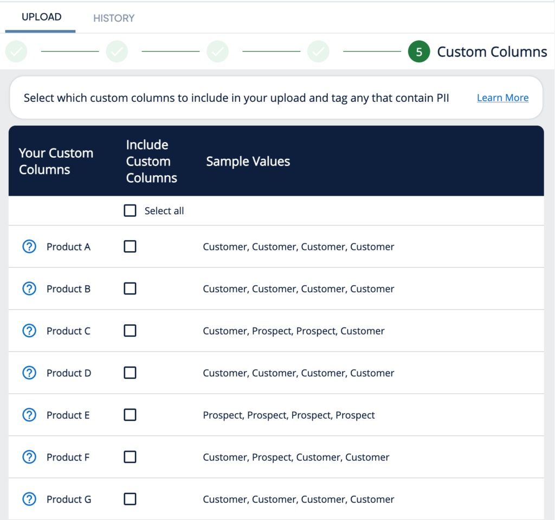Click the sample values in Product D's row

pos(299,373)
